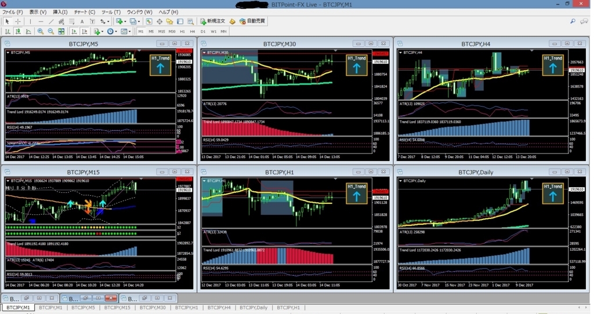
Task: Click triangle beside BTCJPY,Daily chart label
Action: tap(400, 181)
